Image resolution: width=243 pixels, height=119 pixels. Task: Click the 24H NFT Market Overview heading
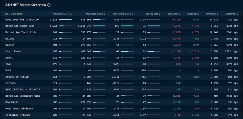click(26, 5)
